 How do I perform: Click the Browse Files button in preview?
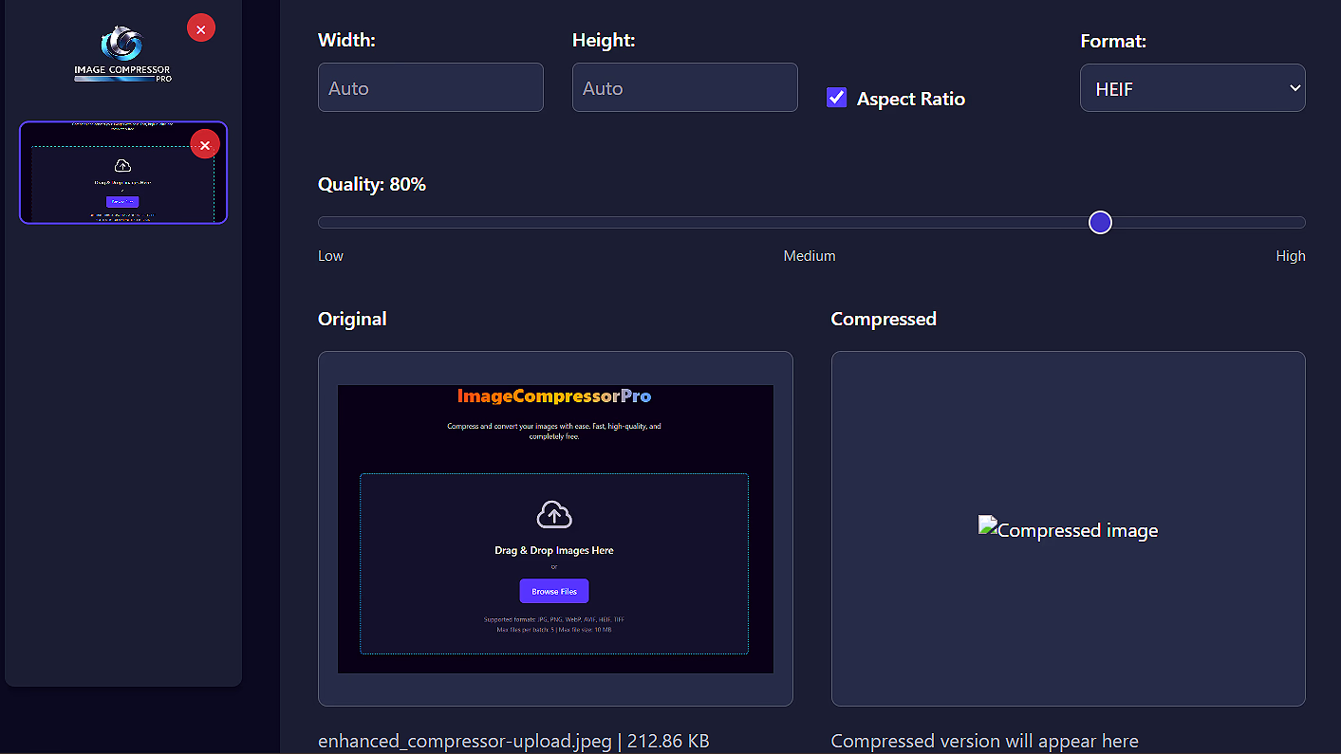[554, 591]
